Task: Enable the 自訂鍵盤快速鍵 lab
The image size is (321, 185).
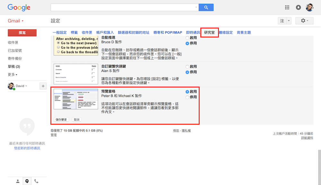Action: (187, 67)
